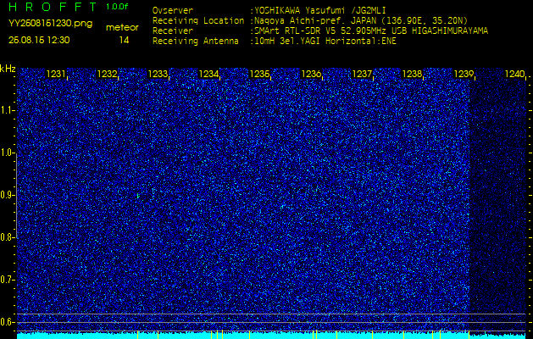
Task: Click the 0.8 frequency axis label
Action: pos(7,237)
